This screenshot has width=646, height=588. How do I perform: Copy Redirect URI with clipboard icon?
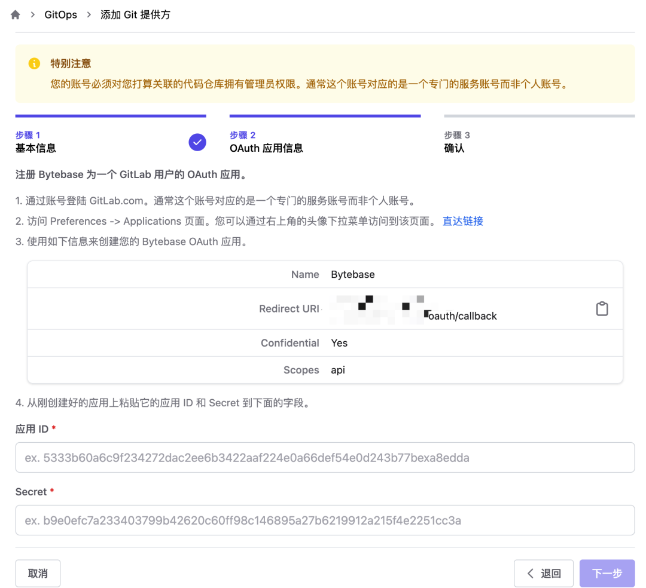coord(602,308)
